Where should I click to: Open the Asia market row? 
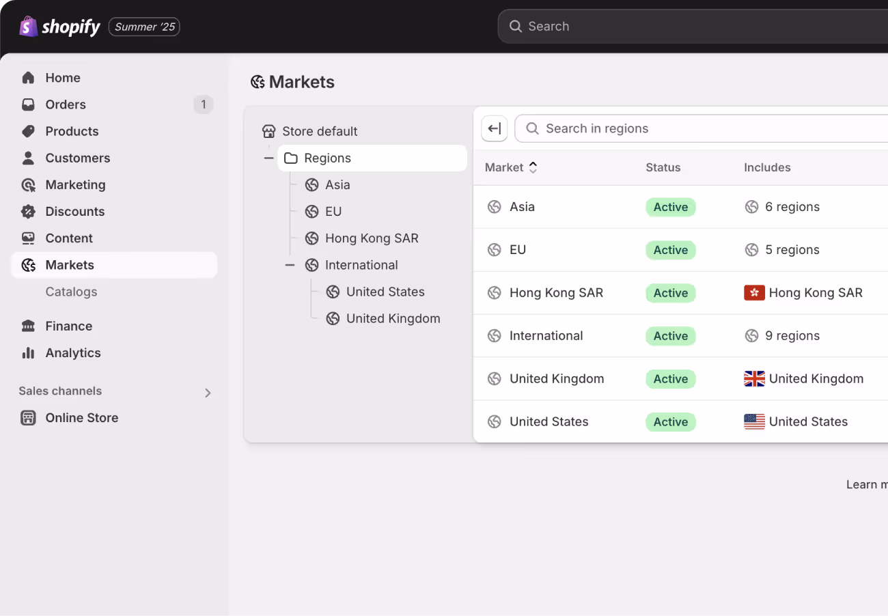click(x=680, y=207)
